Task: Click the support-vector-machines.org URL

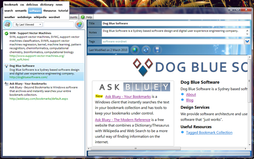Action: pyautogui.click(x=37, y=58)
